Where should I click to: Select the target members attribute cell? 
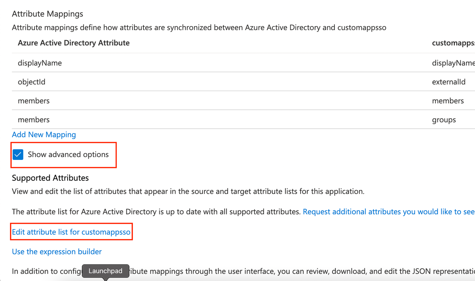tap(448, 101)
